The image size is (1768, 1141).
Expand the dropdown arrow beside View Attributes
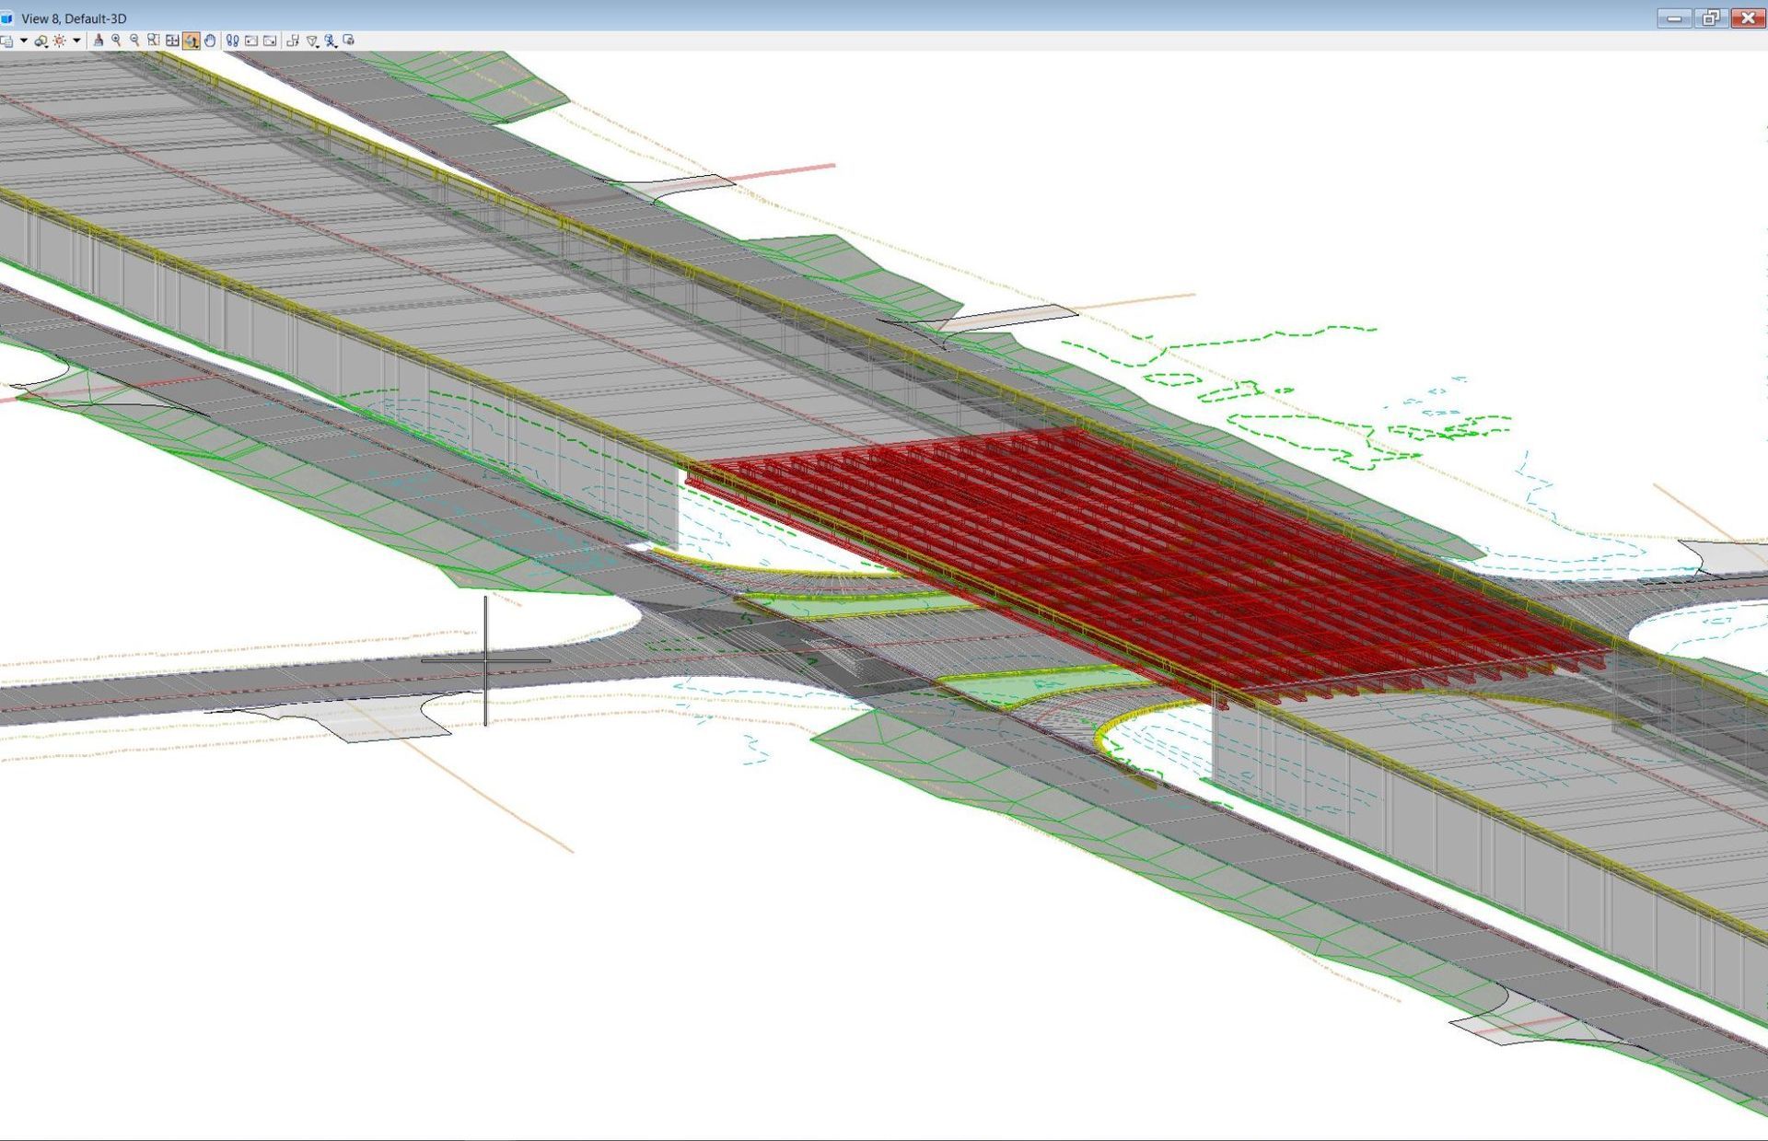(x=24, y=41)
